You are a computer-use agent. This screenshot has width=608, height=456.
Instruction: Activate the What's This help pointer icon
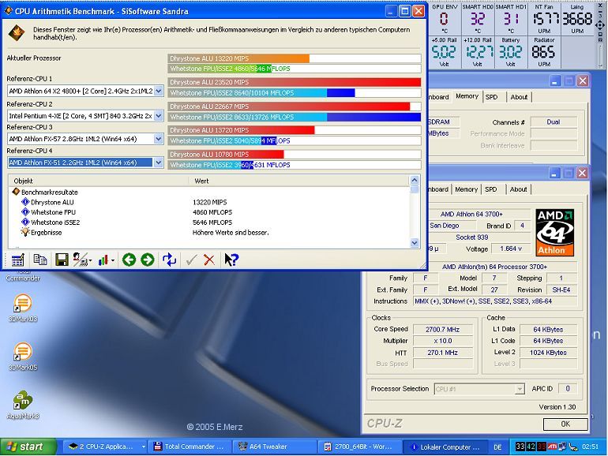(231, 260)
